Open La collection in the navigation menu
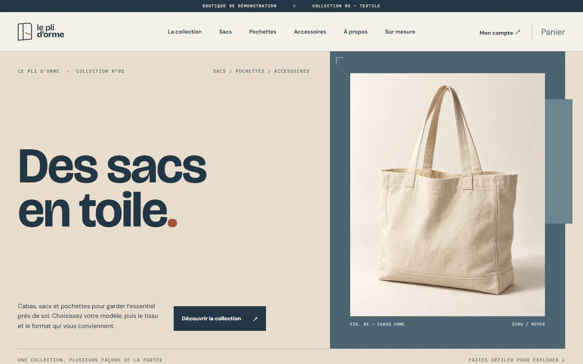Screen dimensions: 583x364 click(x=184, y=32)
